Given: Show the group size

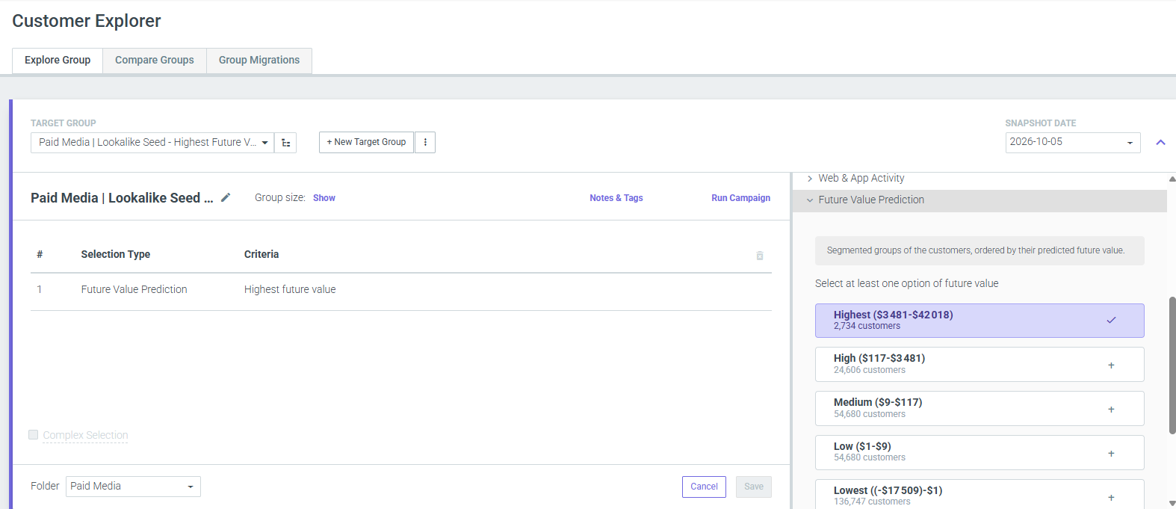Looking at the screenshot, I should pyautogui.click(x=324, y=198).
